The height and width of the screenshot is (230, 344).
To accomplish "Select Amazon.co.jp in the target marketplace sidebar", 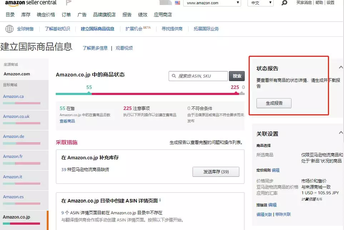I will (16, 217).
